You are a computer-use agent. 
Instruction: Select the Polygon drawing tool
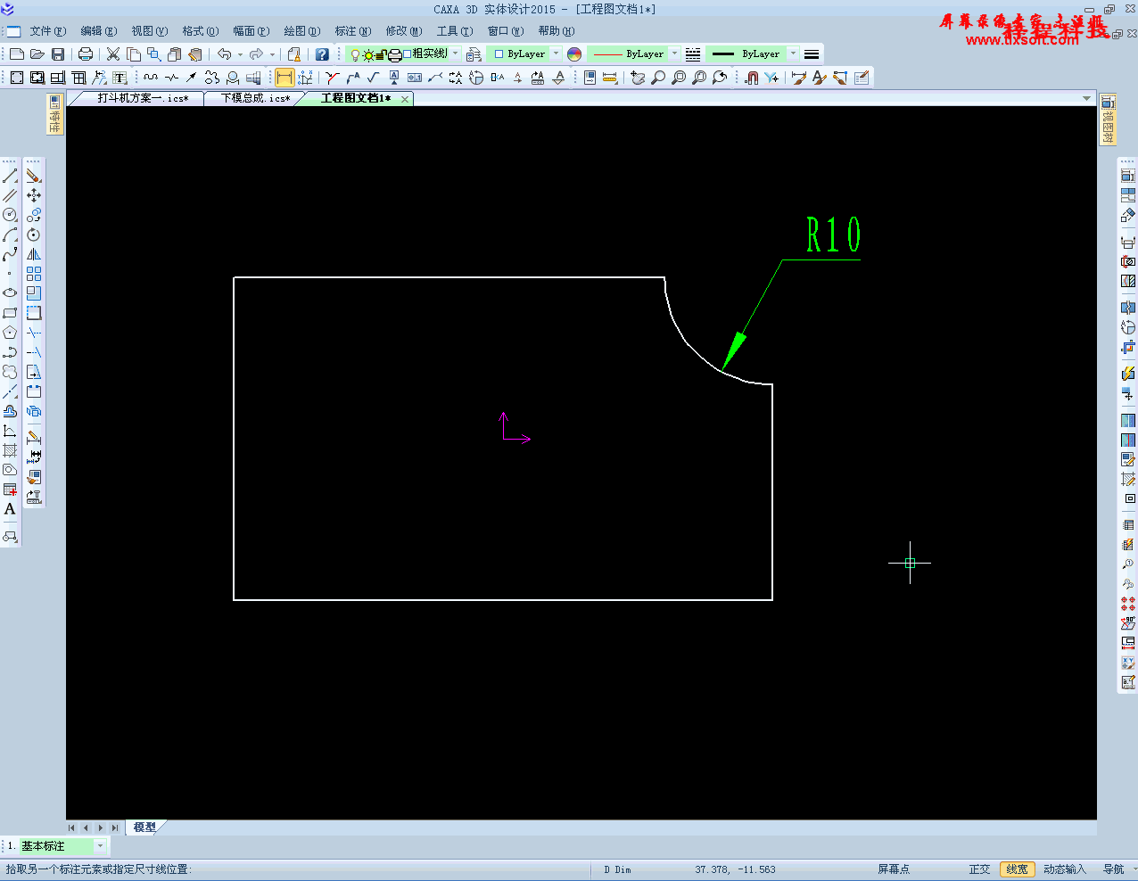(x=10, y=333)
